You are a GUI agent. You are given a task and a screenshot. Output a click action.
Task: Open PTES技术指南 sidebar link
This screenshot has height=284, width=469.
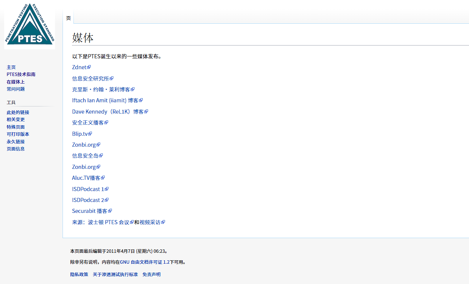[x=21, y=74]
